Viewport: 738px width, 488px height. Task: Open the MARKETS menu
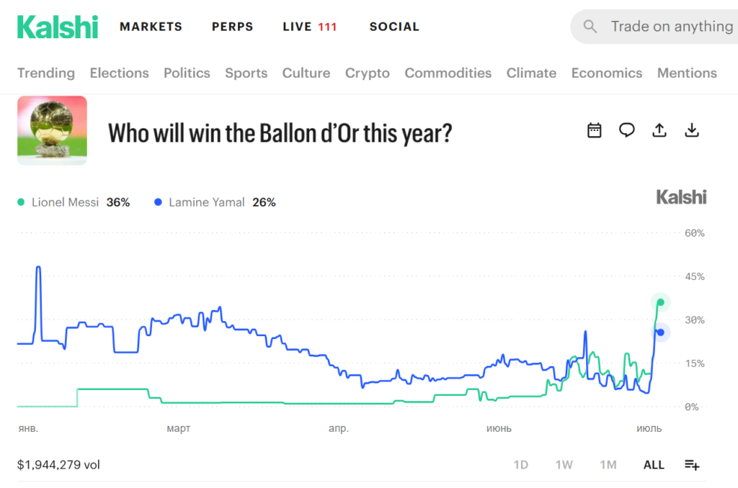point(151,27)
